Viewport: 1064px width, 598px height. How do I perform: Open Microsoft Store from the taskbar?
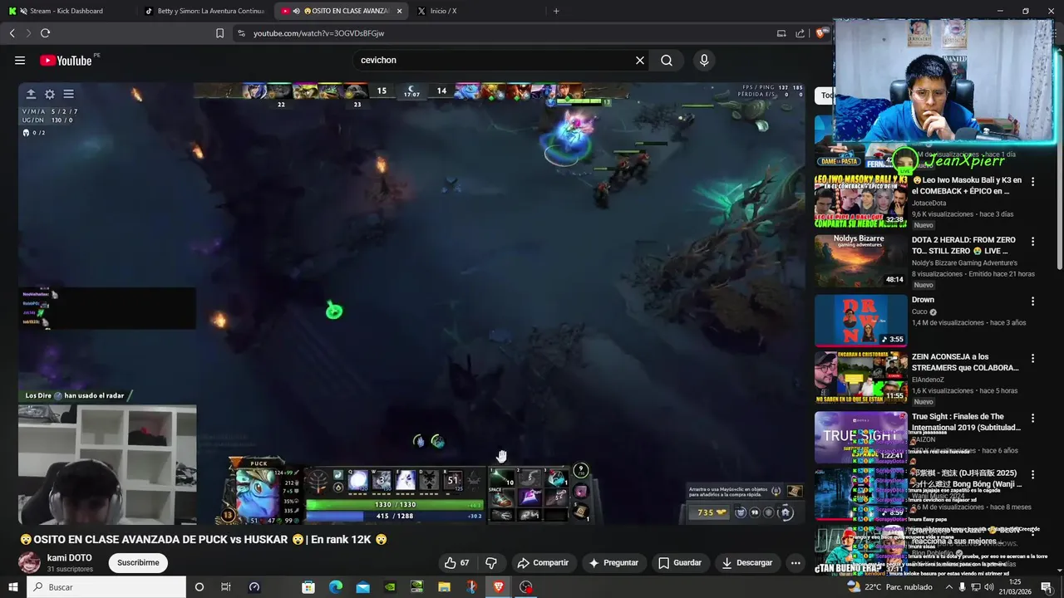[308, 587]
